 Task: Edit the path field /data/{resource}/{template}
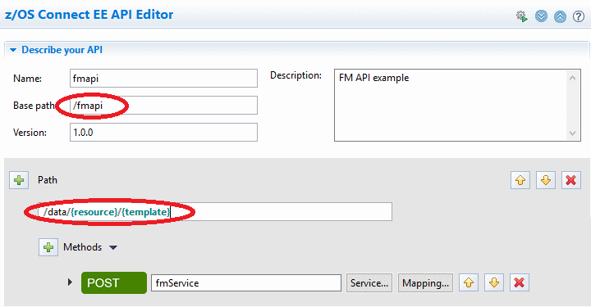pyautogui.click(x=215, y=212)
